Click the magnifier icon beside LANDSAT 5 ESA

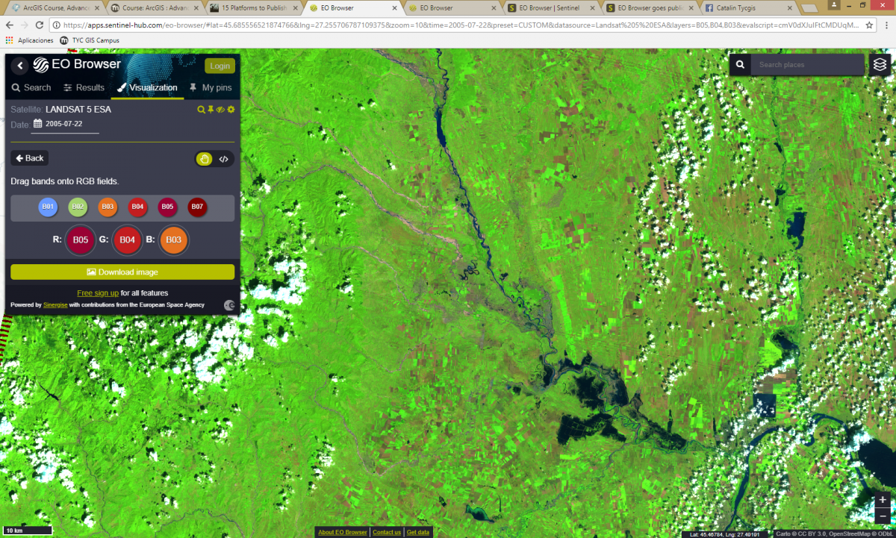click(201, 109)
